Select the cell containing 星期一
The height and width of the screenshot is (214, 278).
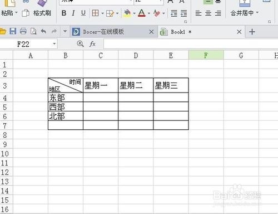click(101, 85)
